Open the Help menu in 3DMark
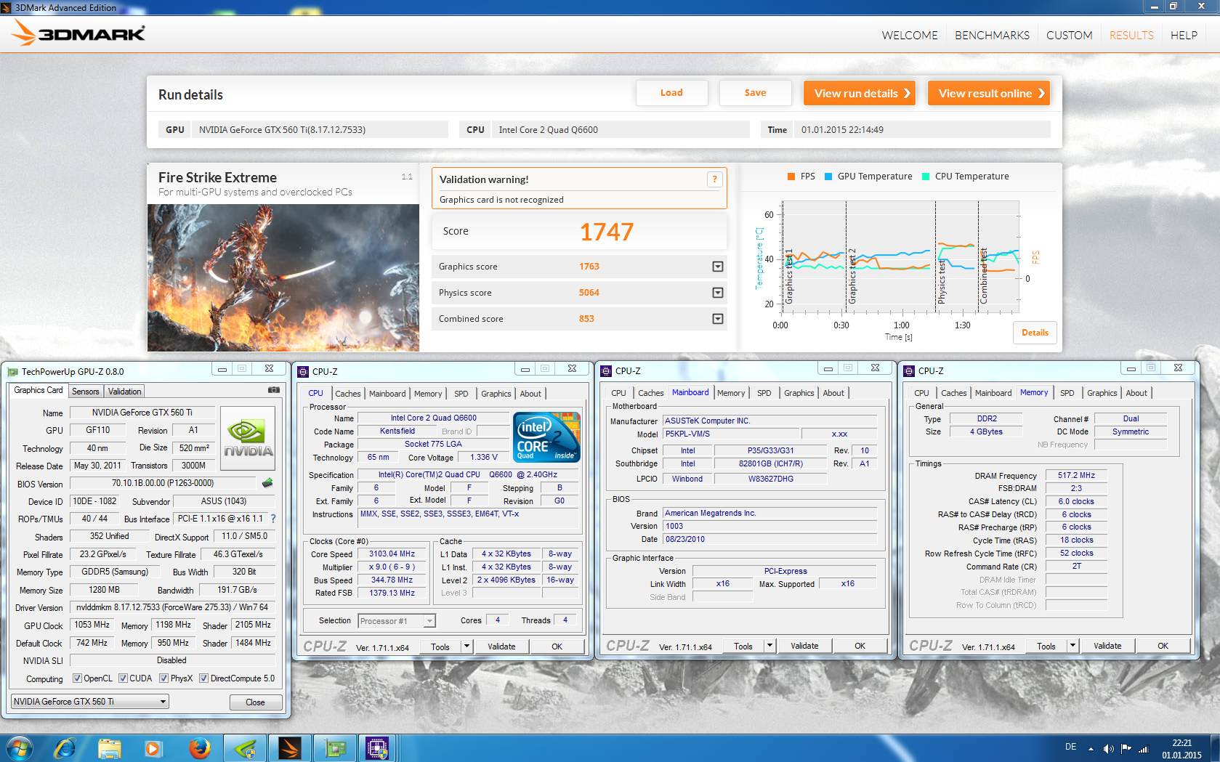1220x762 pixels. coord(1184,35)
